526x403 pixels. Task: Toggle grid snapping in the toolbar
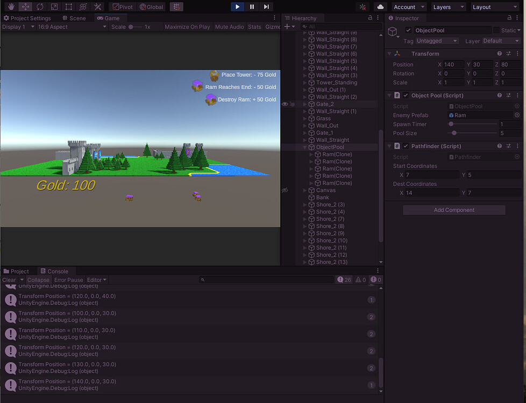point(176,6)
